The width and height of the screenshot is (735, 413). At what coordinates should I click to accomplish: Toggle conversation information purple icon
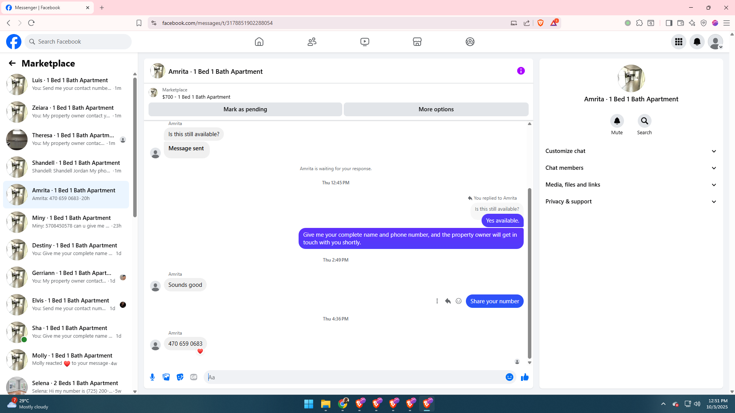(521, 71)
